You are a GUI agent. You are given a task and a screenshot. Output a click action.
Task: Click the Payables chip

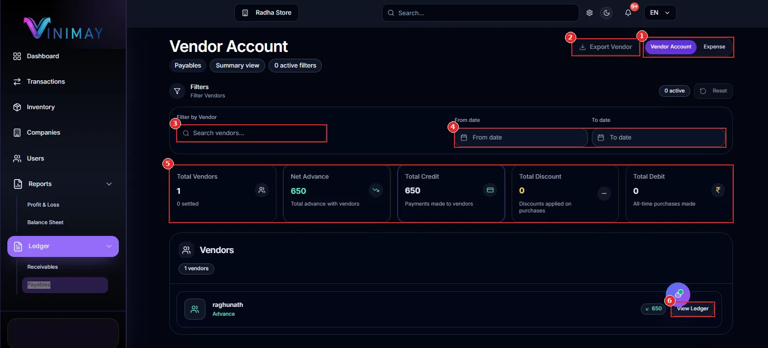(x=188, y=66)
